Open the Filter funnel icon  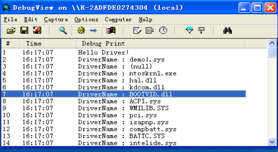[x=189, y=30]
